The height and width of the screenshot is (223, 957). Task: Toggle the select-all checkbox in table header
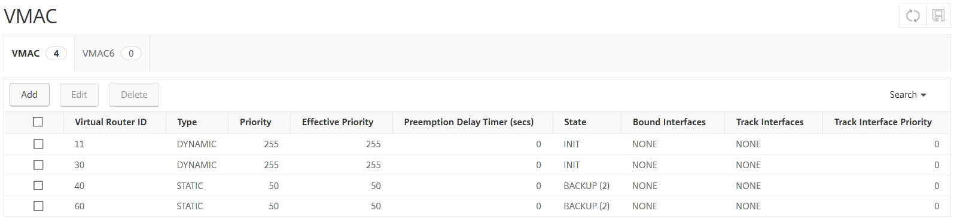coord(38,122)
